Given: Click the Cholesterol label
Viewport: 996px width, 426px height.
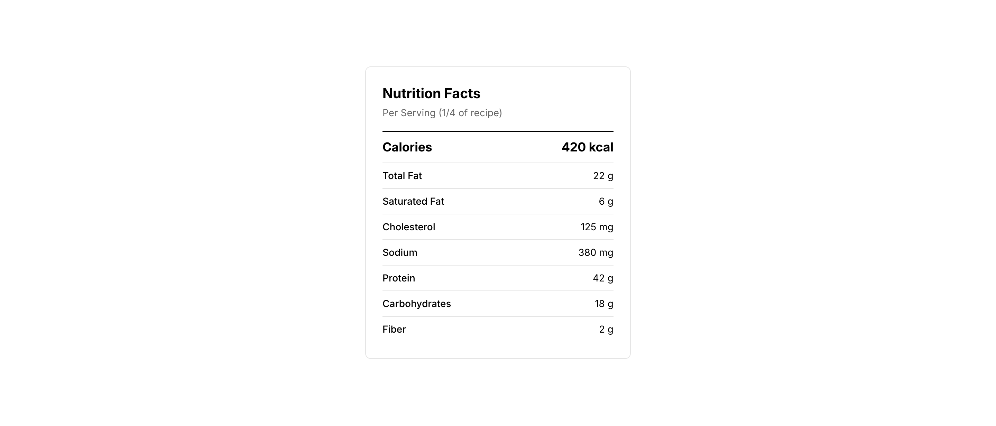Looking at the screenshot, I should (x=409, y=227).
